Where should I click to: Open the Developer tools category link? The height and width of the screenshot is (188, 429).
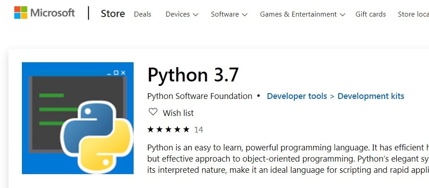pyautogui.click(x=297, y=96)
